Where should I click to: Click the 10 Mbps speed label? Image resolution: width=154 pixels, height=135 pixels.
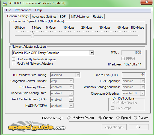pos(69,28)
